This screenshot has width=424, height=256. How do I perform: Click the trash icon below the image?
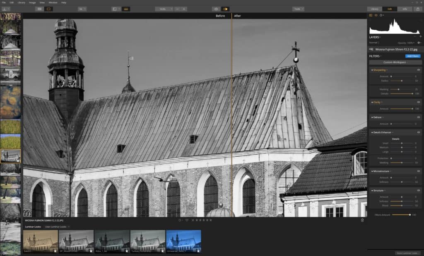pos(362,220)
